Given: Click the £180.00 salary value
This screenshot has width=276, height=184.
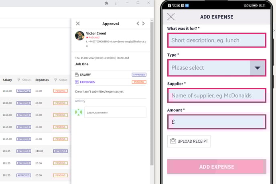Looking at the screenshot, I should (7, 103).
